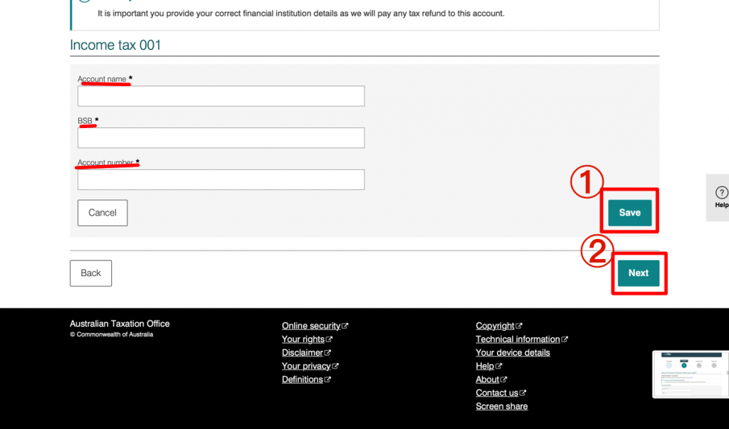Viewport: 729px width, 429px height.
Task: Click the BSB input field
Action: point(221,138)
